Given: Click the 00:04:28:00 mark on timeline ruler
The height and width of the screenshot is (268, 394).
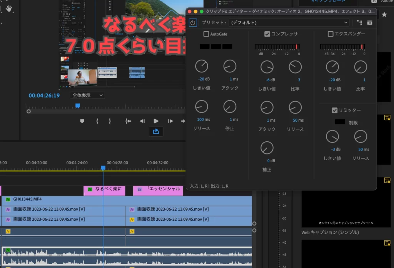Looking at the screenshot, I should [117, 162].
